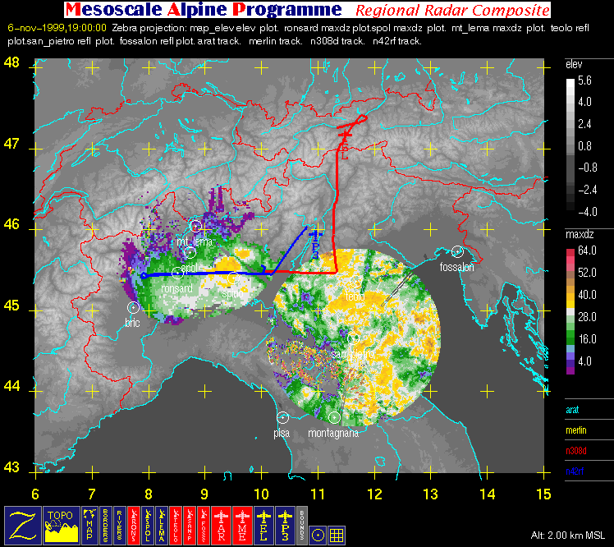Click the spol radar site marker
This screenshot has width=614, height=547.
[190, 253]
